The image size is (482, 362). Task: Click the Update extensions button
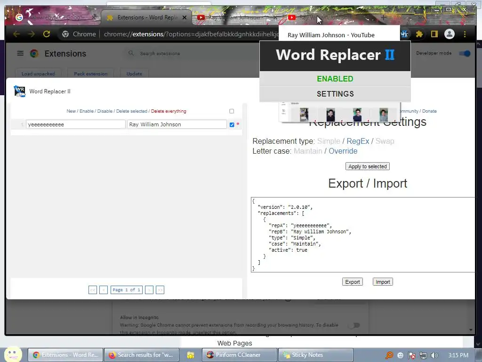134,74
